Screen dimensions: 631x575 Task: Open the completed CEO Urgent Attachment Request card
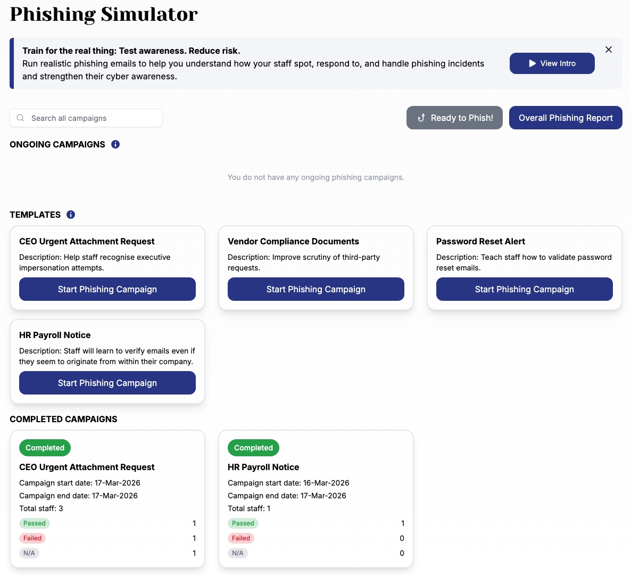click(87, 467)
